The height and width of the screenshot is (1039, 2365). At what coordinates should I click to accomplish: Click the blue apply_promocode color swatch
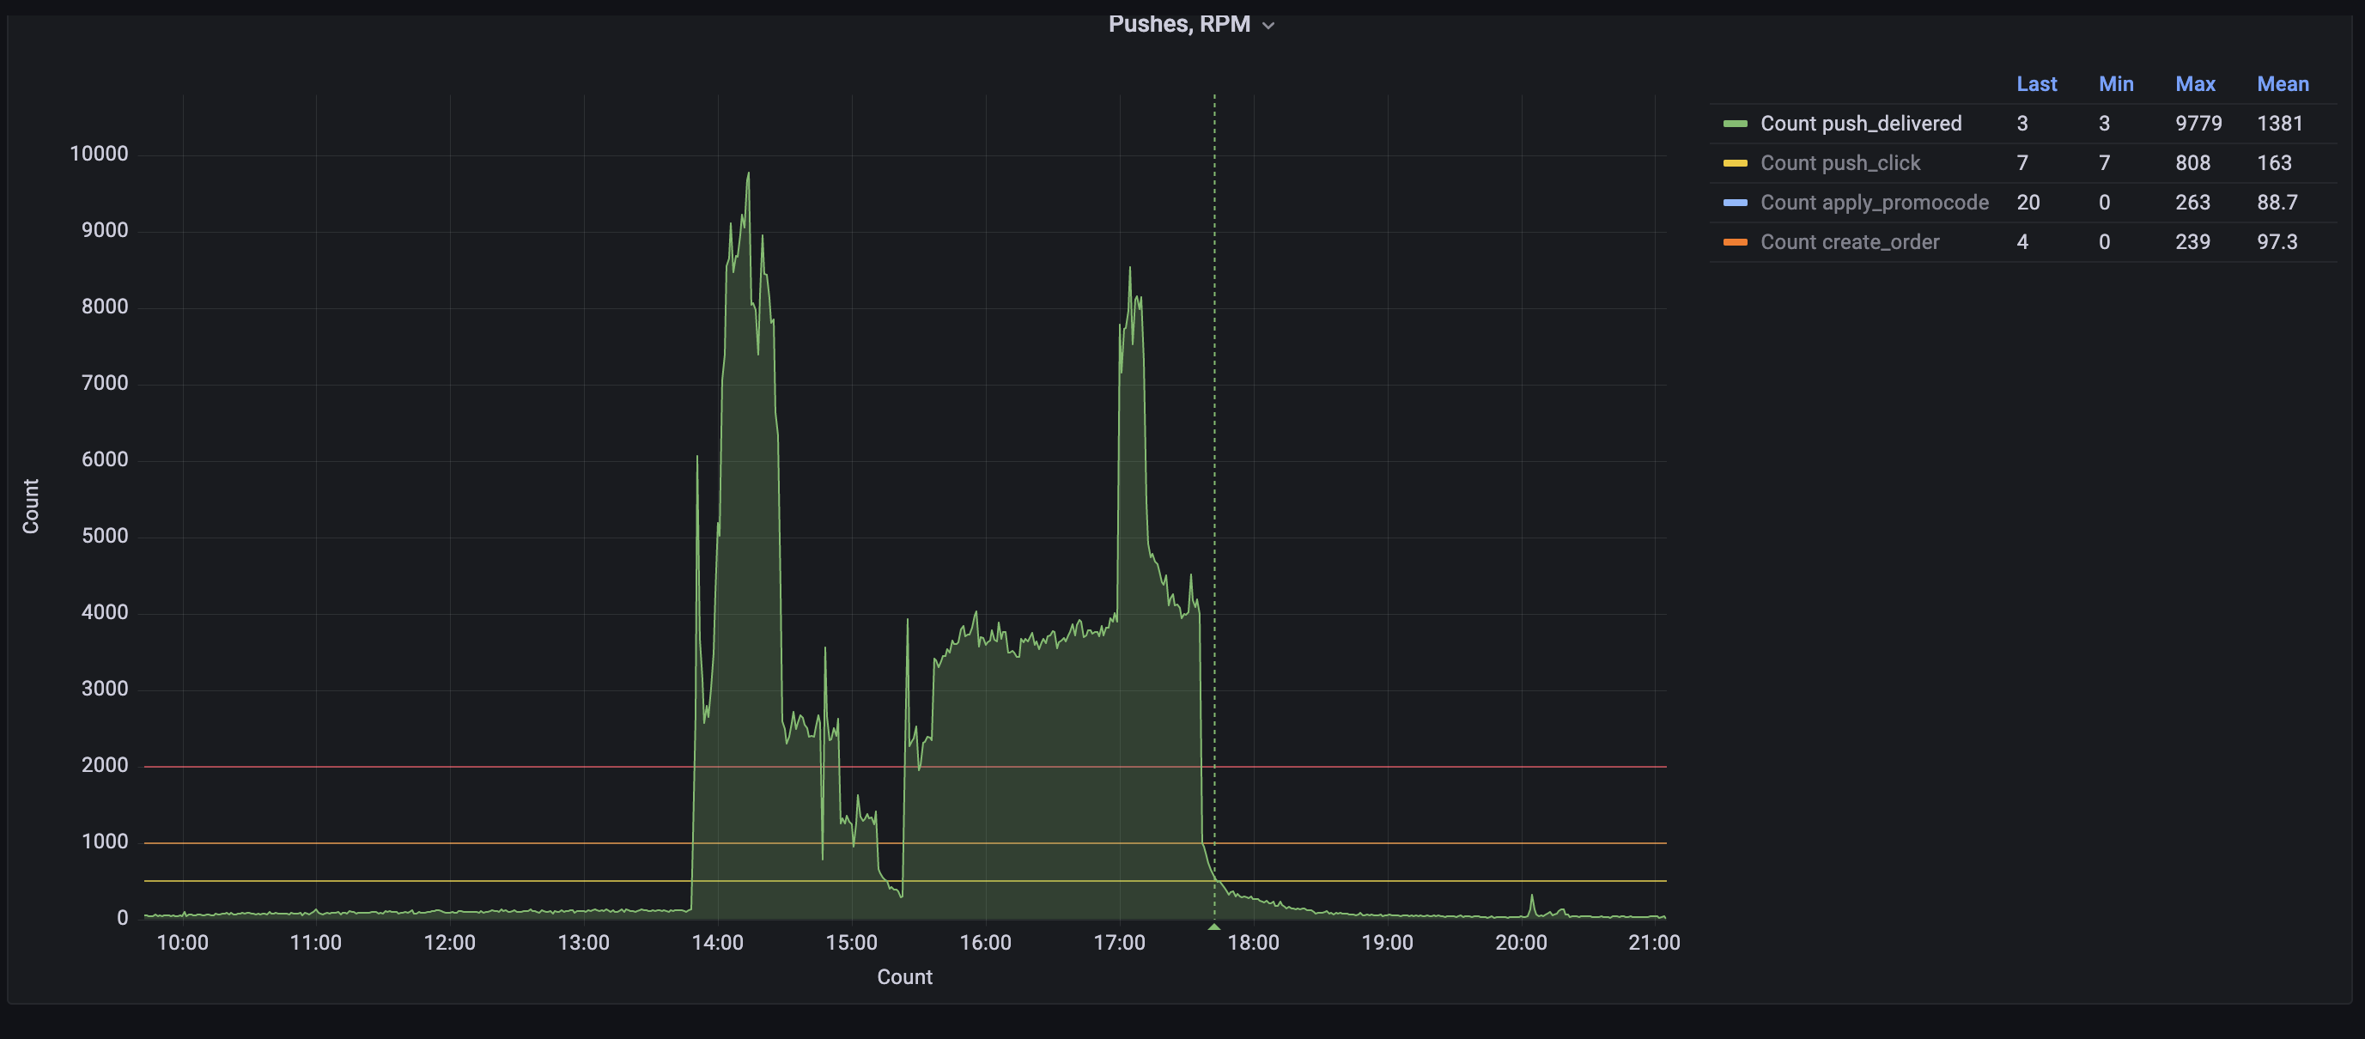[1736, 202]
